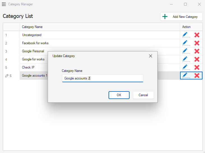Edit the Google Personal category

click(185, 51)
